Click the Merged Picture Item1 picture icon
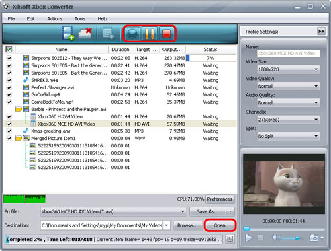Image resolution: width=331 pixels, height=251 pixels. [x=26, y=138]
